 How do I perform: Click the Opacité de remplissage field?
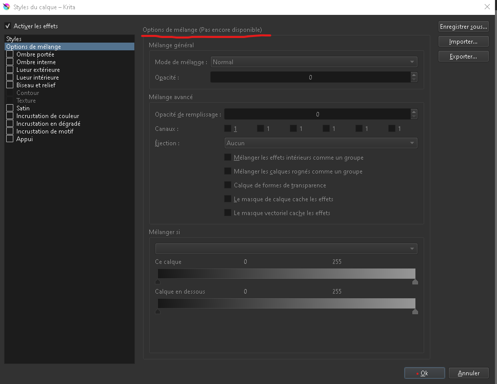click(317, 114)
